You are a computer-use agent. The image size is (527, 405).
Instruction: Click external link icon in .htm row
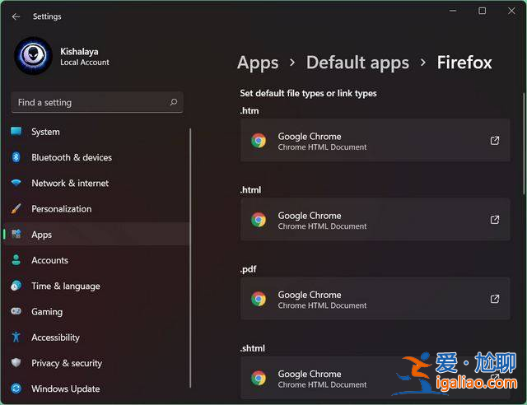pyautogui.click(x=494, y=140)
